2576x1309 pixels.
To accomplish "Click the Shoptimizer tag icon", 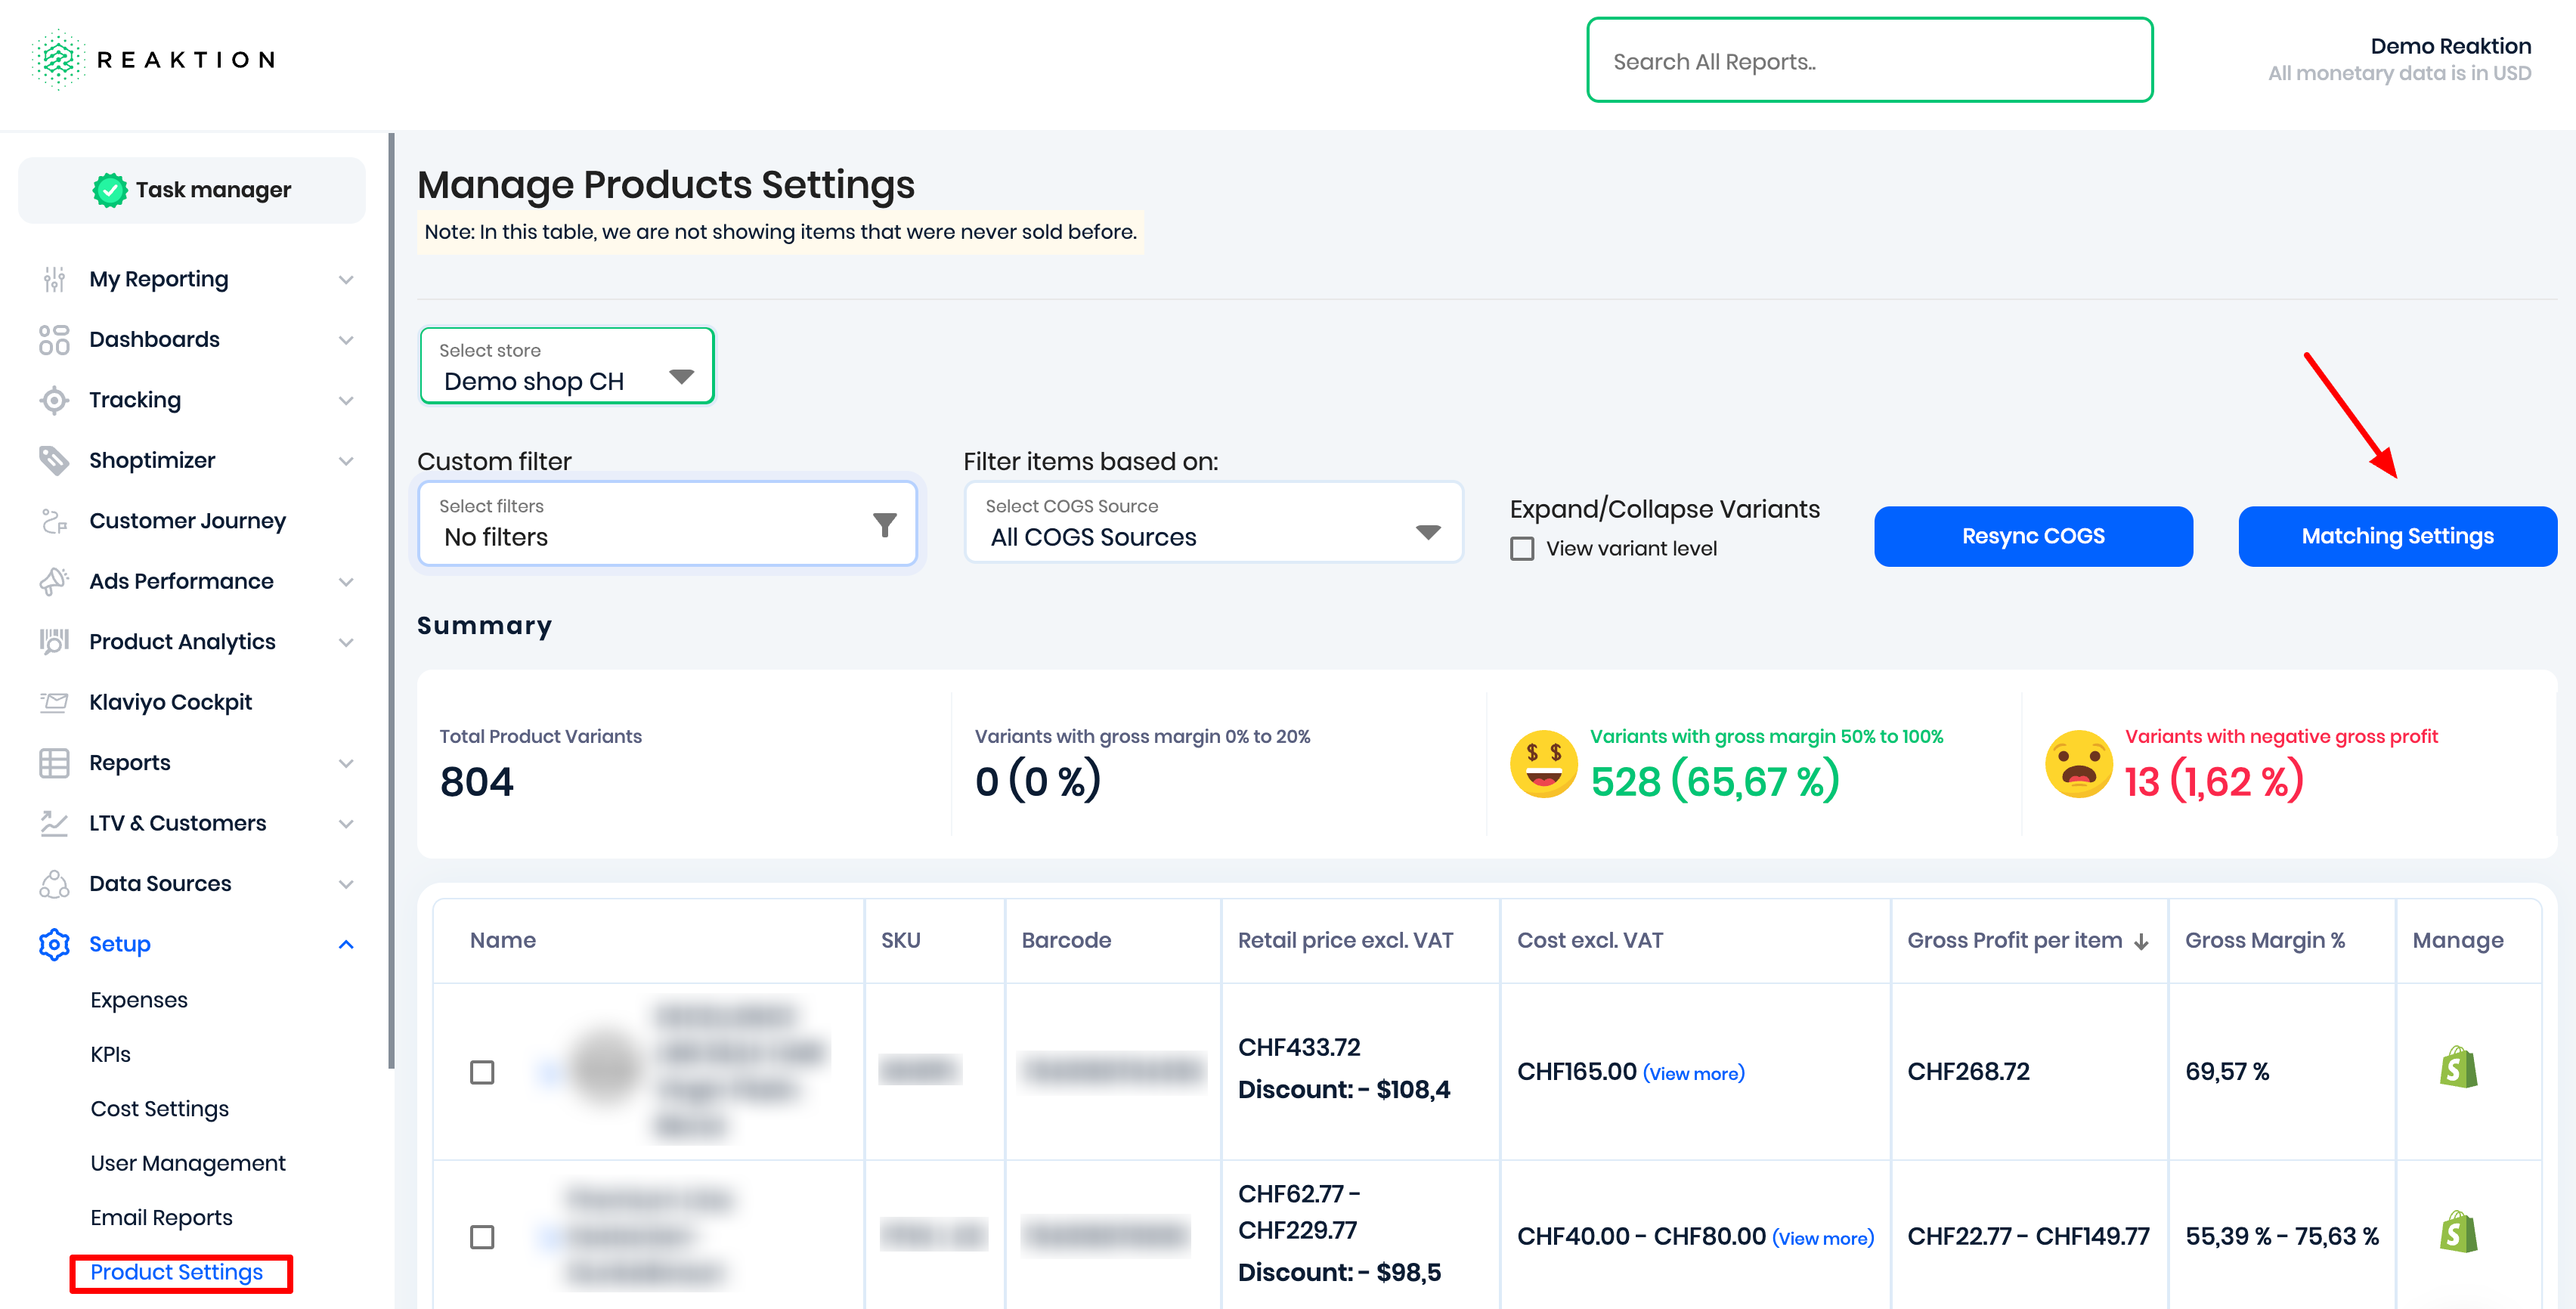I will pos(54,460).
